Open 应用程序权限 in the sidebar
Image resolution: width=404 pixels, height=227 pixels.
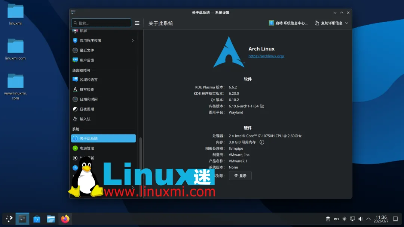pyautogui.click(x=103, y=40)
